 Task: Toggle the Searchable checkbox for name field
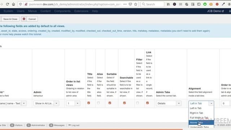click(x=124, y=103)
